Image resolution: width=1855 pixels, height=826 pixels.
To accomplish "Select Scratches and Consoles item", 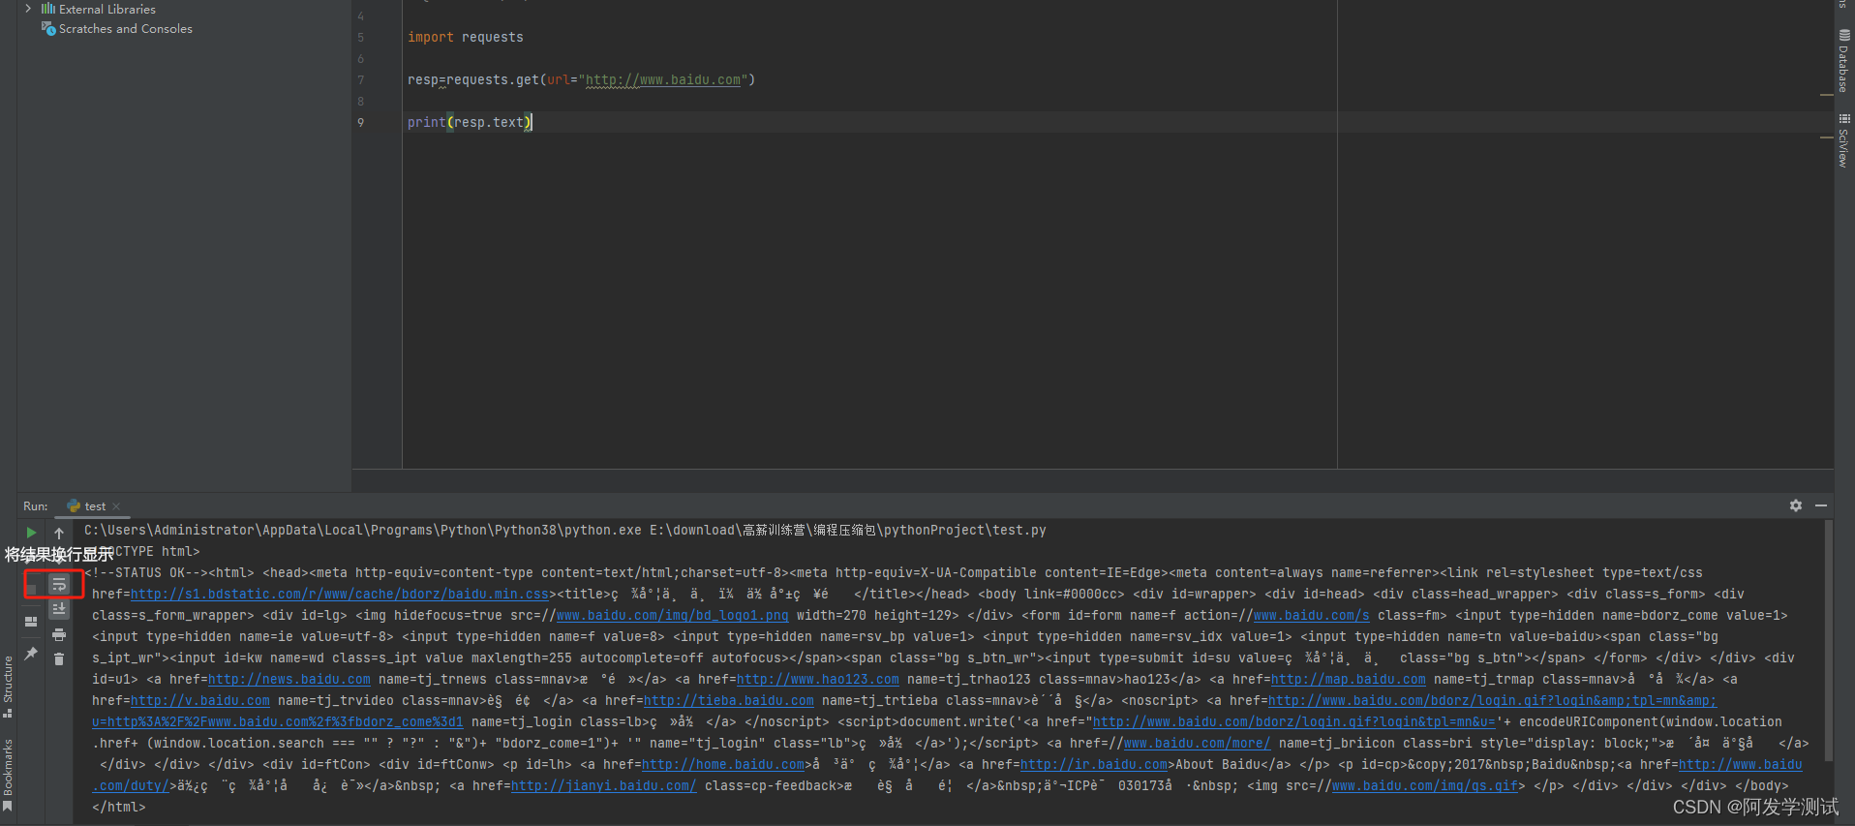I will coord(125,29).
